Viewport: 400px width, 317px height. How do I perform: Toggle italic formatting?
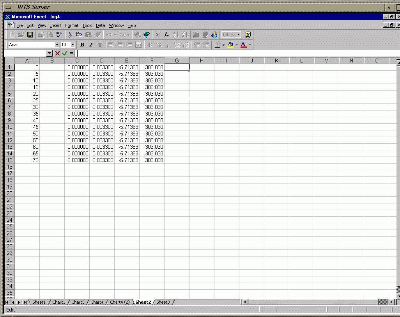coord(91,45)
